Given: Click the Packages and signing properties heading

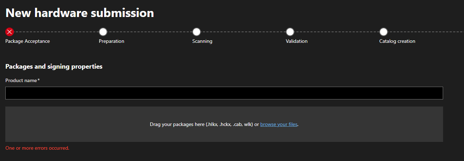Looking at the screenshot, I should click(54, 67).
